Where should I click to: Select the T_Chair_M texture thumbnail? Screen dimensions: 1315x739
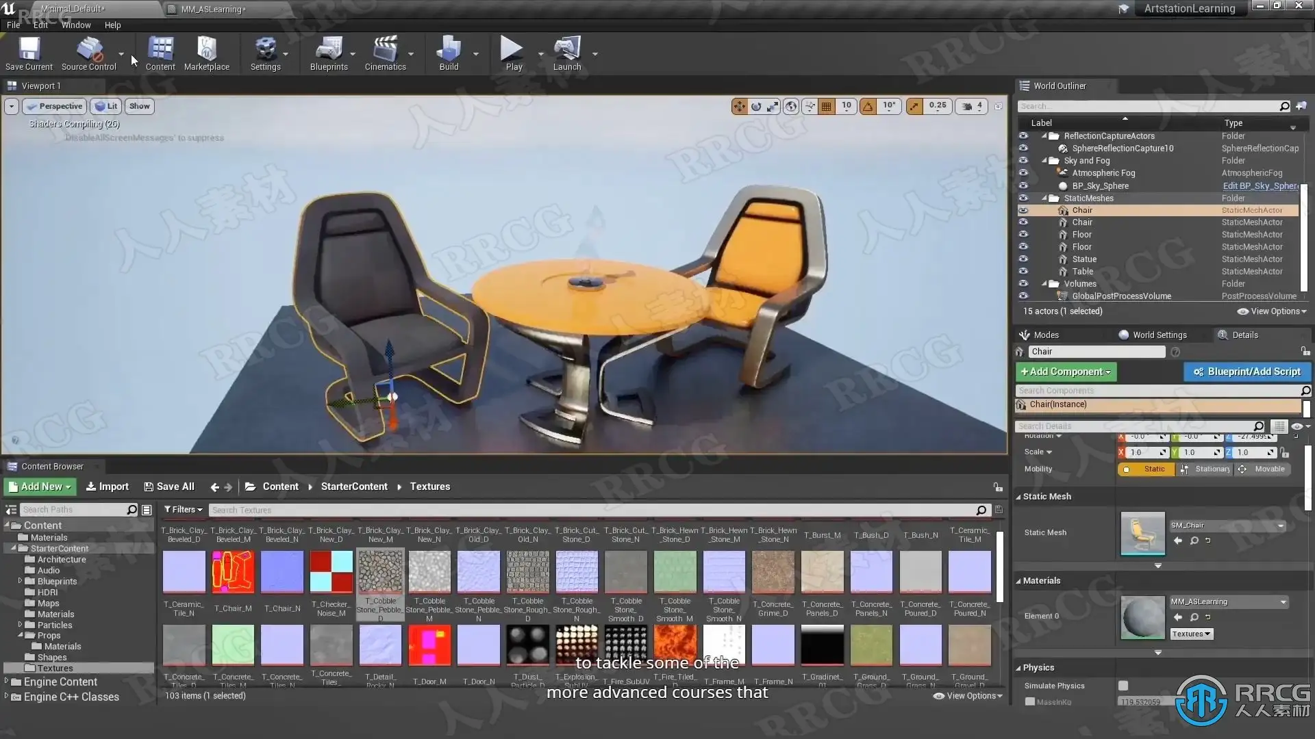coord(233,572)
